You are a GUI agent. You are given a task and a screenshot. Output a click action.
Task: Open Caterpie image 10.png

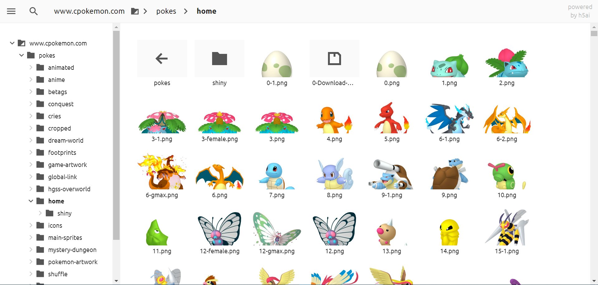tap(507, 177)
